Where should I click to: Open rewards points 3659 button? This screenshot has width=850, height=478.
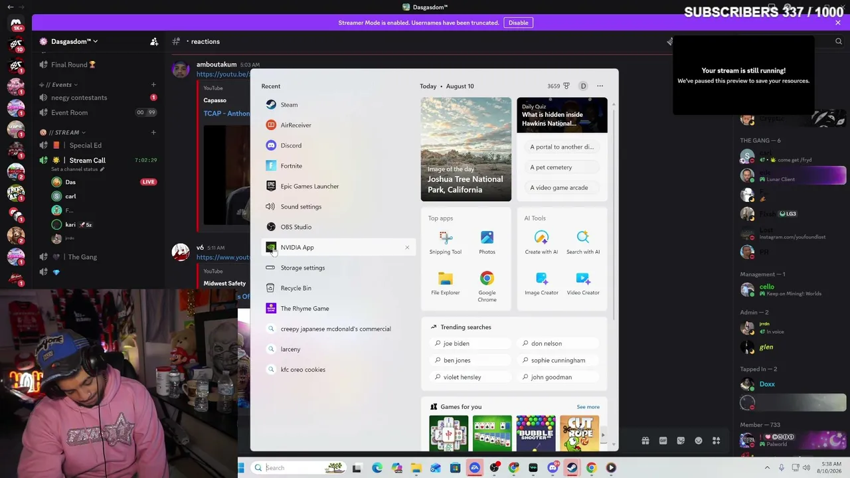(558, 86)
